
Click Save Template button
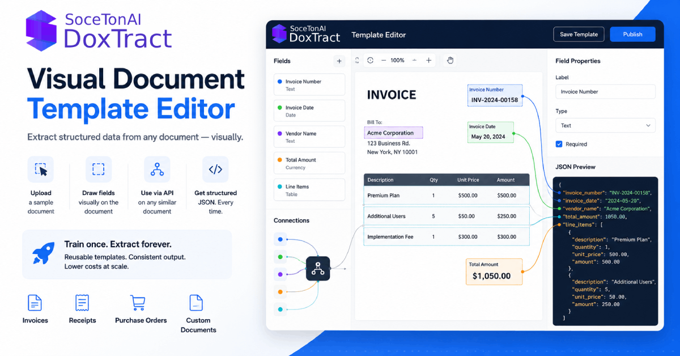tap(579, 34)
